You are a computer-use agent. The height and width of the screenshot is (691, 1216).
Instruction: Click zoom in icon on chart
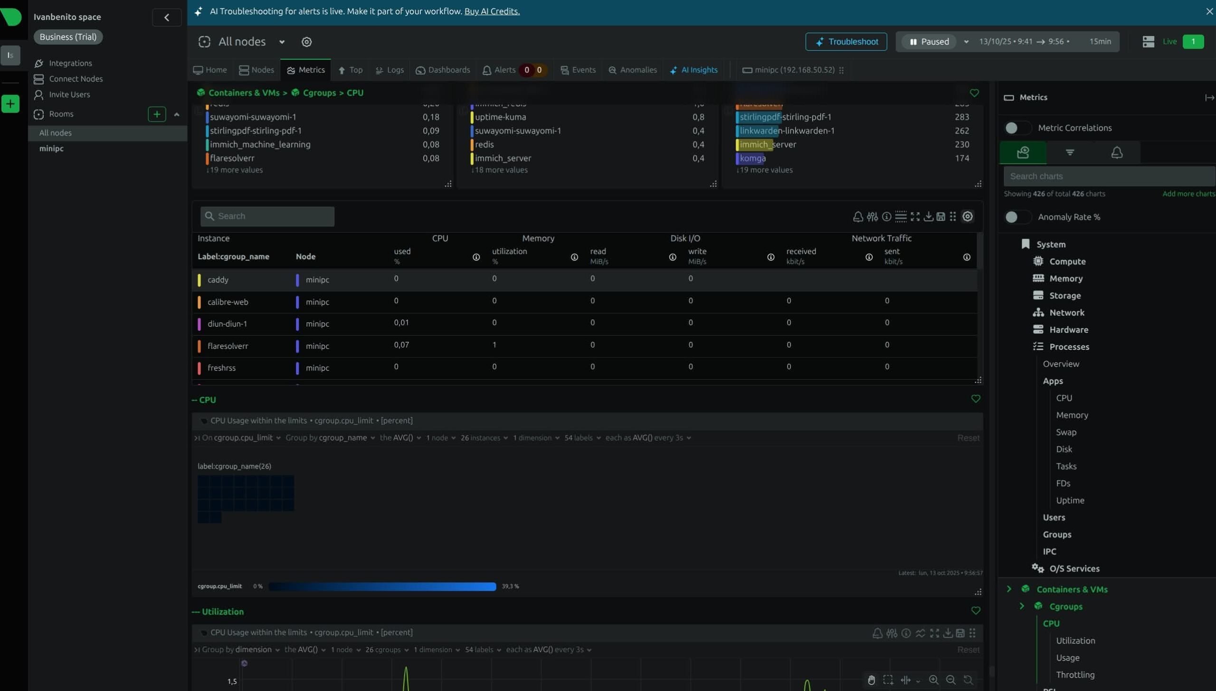pyautogui.click(x=933, y=680)
